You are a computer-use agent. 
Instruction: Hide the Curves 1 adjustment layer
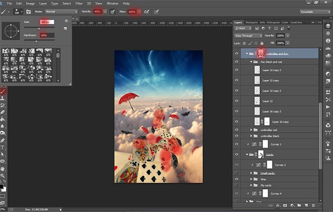click(236, 144)
